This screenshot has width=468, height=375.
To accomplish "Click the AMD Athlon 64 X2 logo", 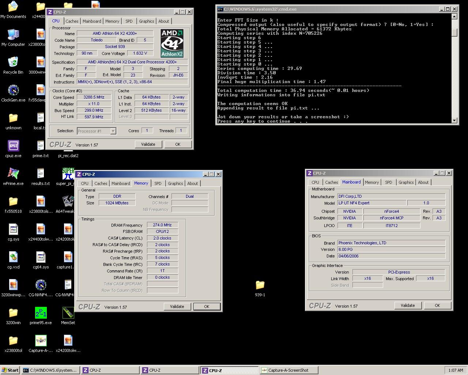I will (x=172, y=43).
